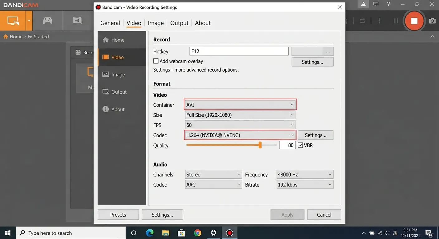The height and width of the screenshot is (239, 439).
Task: Take a screenshot with camera icon
Action: pyautogui.click(x=432, y=21)
